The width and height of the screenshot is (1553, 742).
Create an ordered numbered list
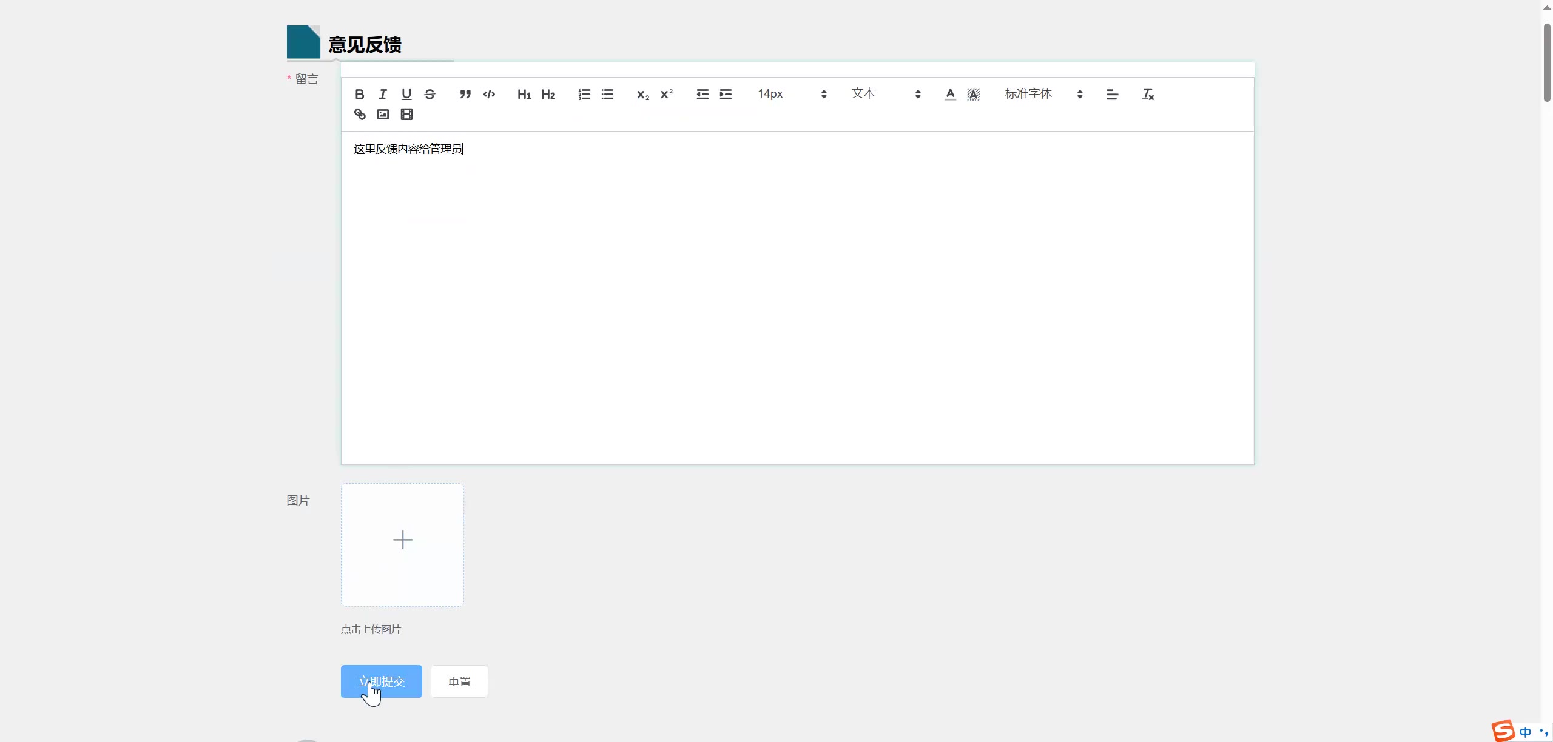coord(584,95)
